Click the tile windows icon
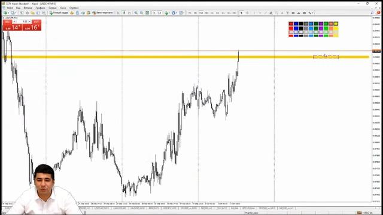The height and width of the screenshot is (215, 383). tap(147, 13)
